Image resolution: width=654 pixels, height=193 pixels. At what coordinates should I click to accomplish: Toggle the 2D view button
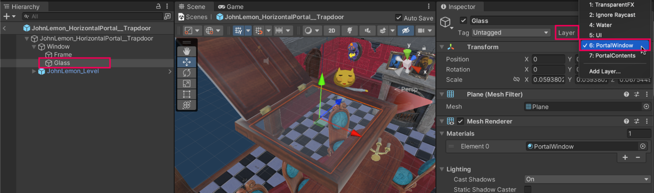(x=332, y=31)
